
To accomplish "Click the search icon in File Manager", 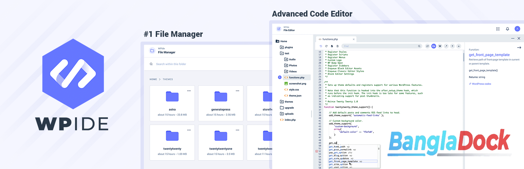I will pos(151,64).
